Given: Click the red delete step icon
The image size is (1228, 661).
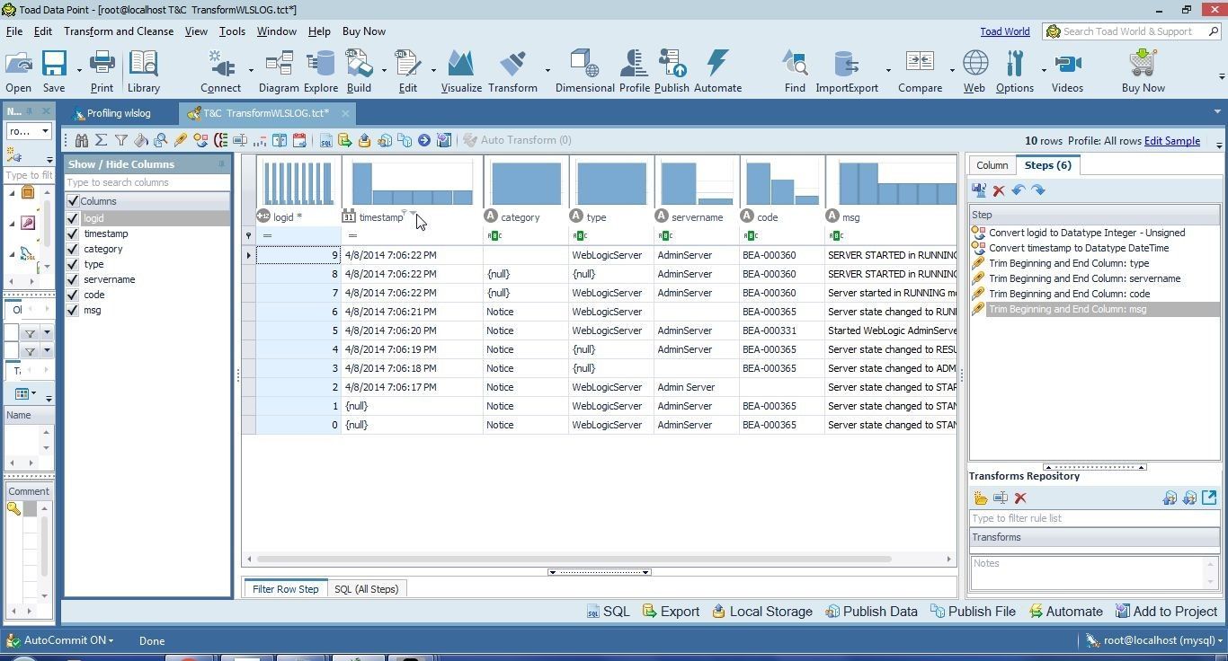Looking at the screenshot, I should point(999,190).
